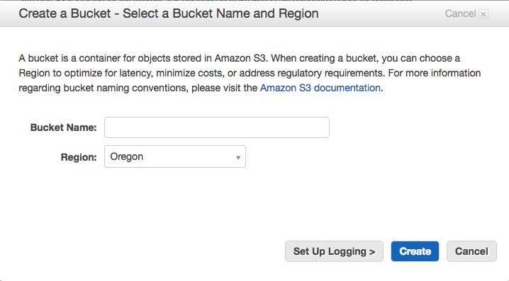Click the bucket description paragraph
The image size is (509, 281).
point(250,73)
